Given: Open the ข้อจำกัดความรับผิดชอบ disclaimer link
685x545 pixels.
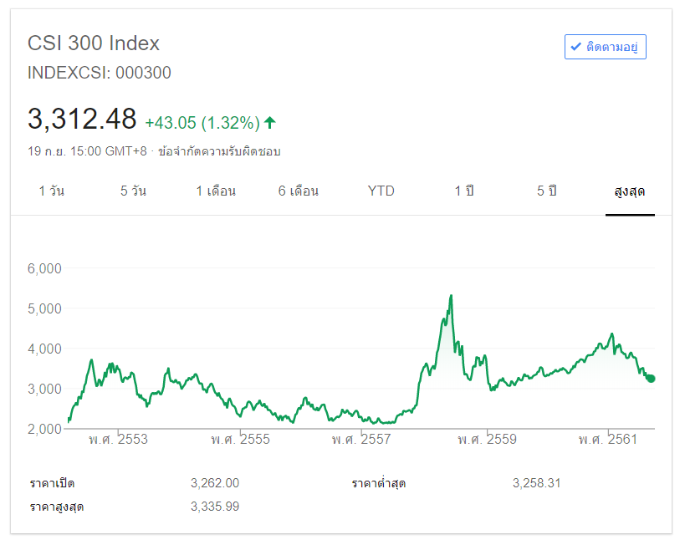Looking at the screenshot, I should (225, 151).
